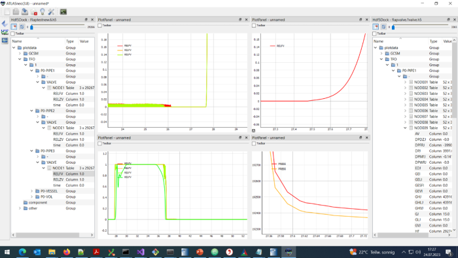
Task: Sort right tree by Type column header
Action: tap(435, 41)
